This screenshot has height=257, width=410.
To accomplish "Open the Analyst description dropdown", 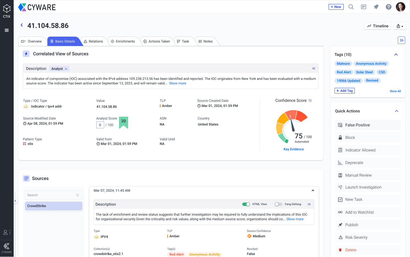I will click(59, 69).
